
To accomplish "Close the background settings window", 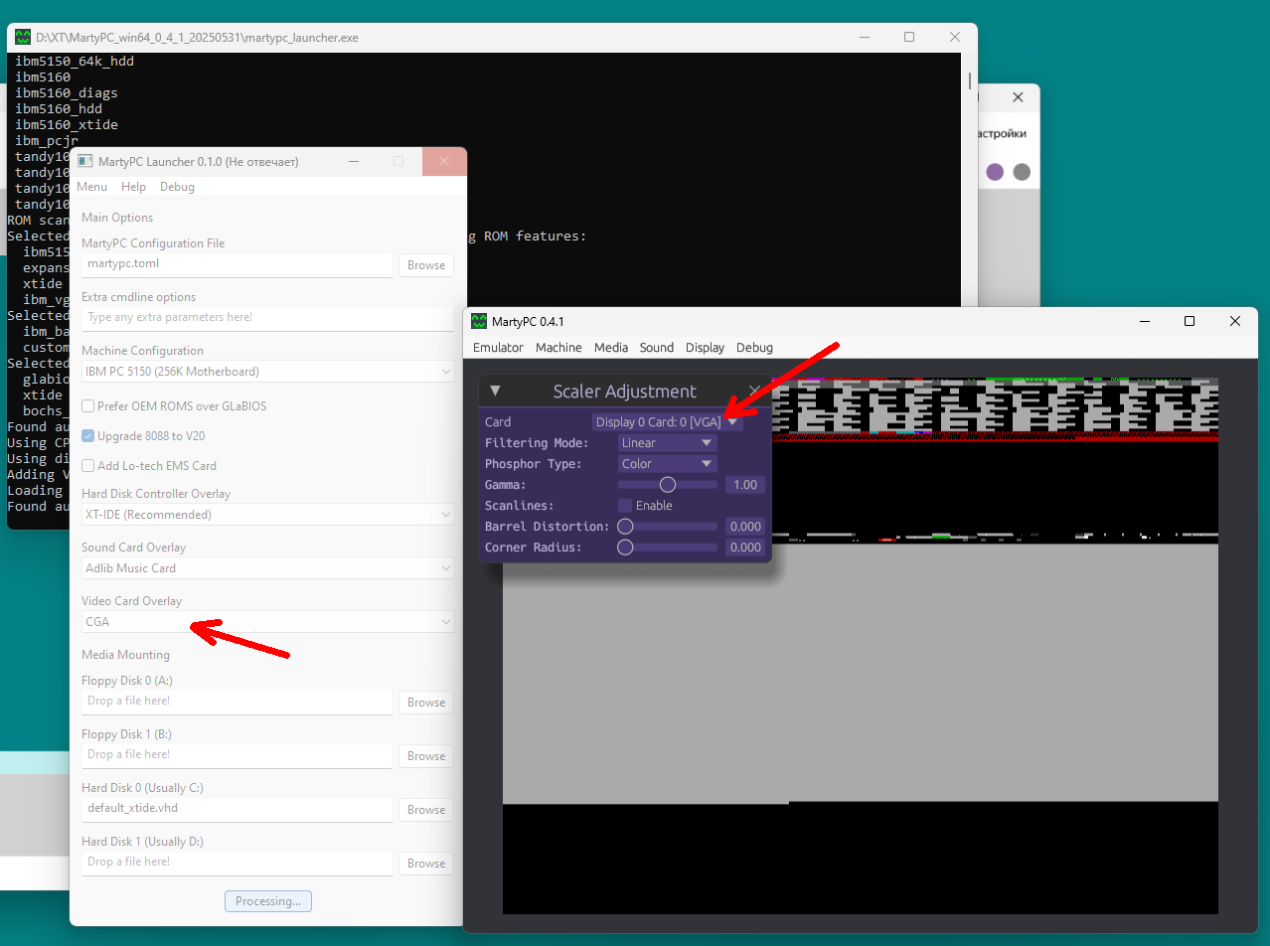I will [1018, 97].
